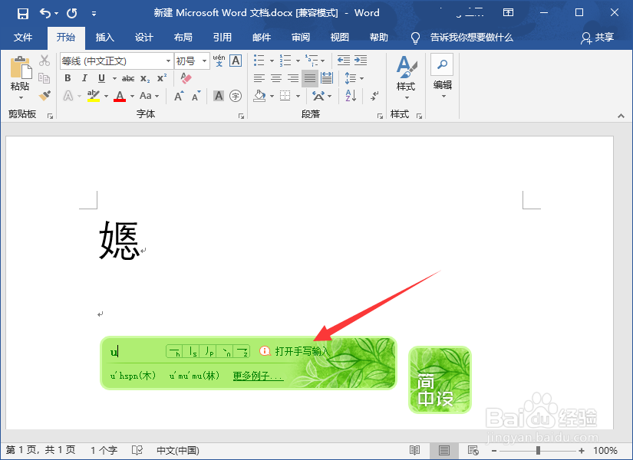Screen dimensions: 633x460
Task: Open the font name dropdown
Action: point(169,61)
